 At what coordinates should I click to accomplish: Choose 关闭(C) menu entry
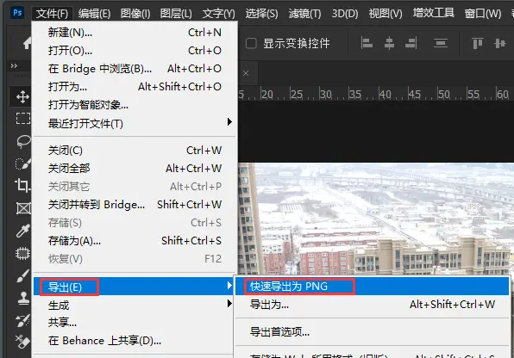135,151
